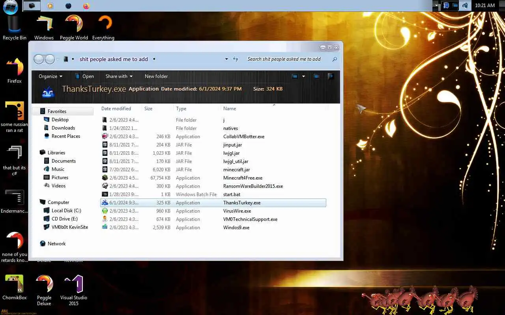Select CollabVMBotter.exe
This screenshot has height=315, width=505.
tap(213, 137)
